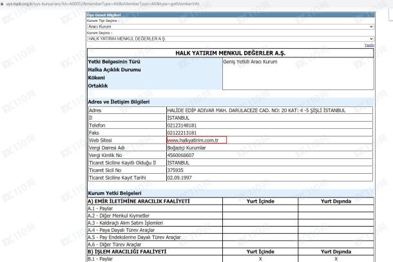
Task: Click 'A.5 - Pay Endekslerine Dayalı Türev Araçlar'
Action: (x=134, y=237)
